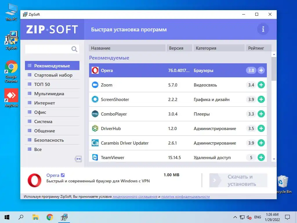The image size is (297, 223).
Task: Collapse the sidebar with the arrow button
Action: click(78, 159)
